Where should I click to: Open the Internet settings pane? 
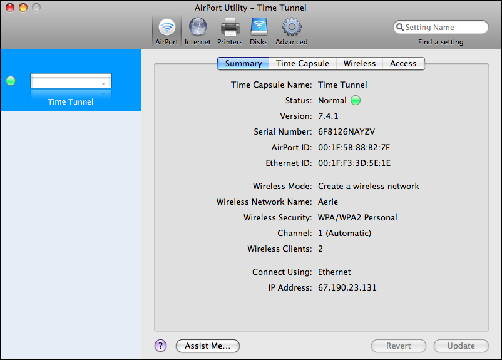tap(198, 32)
